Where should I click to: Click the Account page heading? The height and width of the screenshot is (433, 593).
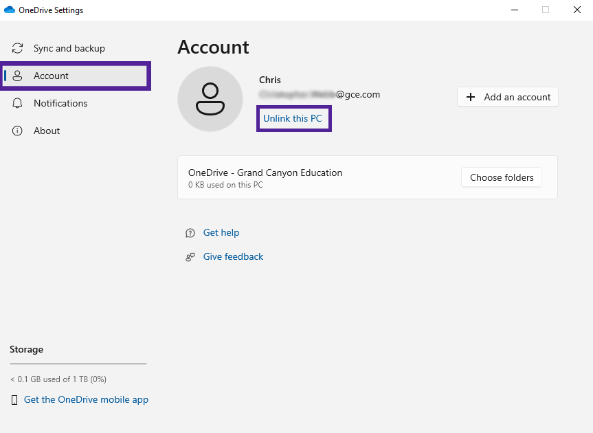tap(213, 47)
